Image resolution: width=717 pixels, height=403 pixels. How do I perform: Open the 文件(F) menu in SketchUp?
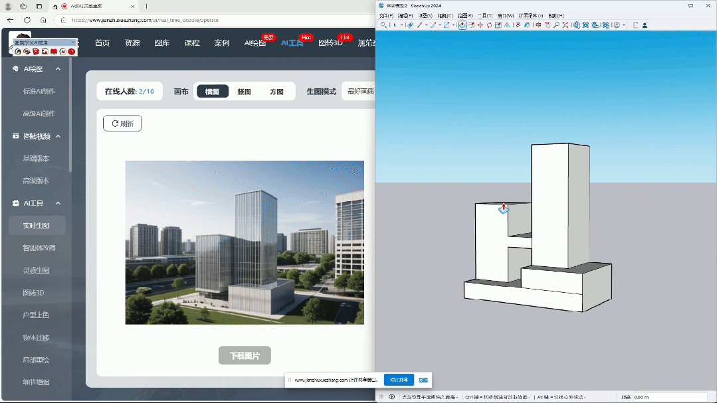(x=386, y=15)
